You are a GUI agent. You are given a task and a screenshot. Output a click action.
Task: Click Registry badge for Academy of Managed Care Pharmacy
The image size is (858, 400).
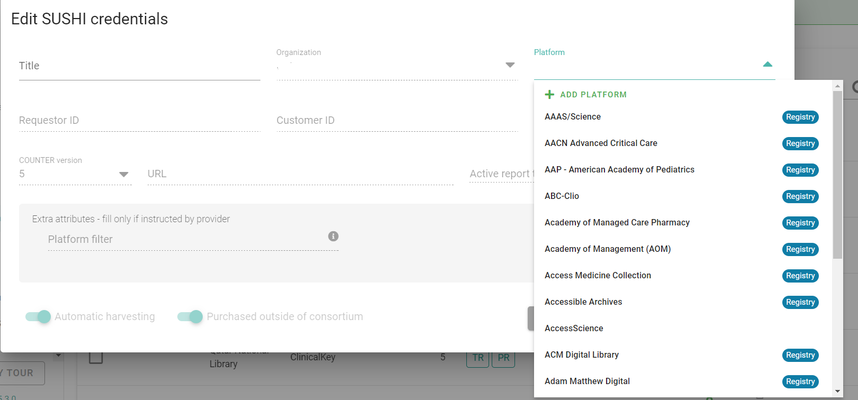click(x=800, y=223)
